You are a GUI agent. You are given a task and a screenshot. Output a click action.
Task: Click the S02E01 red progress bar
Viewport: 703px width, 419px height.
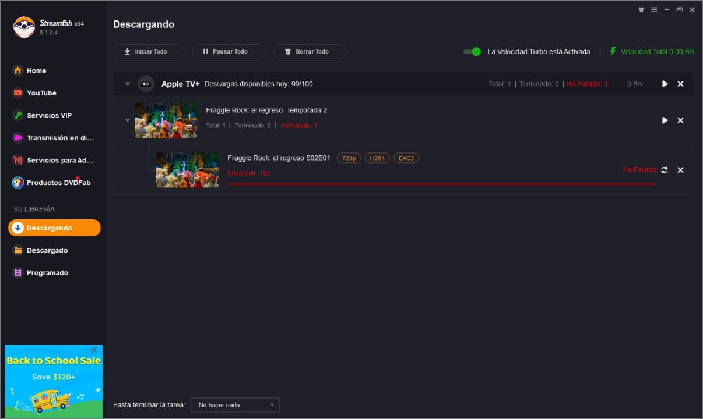click(441, 184)
